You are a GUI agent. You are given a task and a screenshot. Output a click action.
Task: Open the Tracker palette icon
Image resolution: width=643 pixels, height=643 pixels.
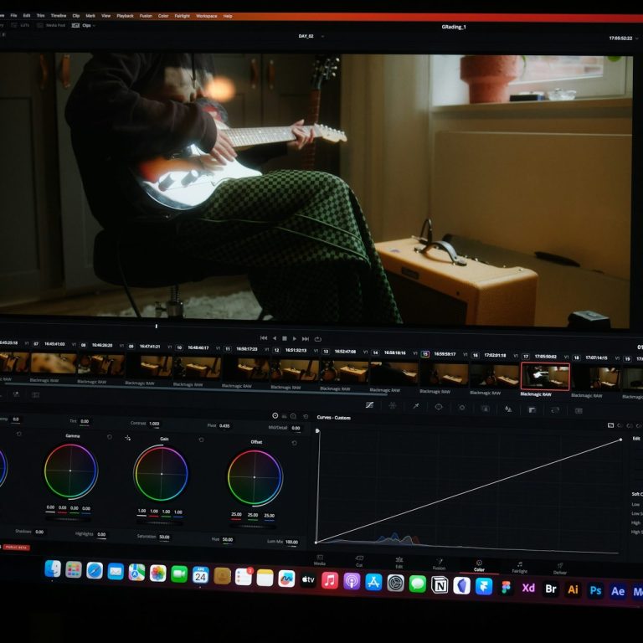pyautogui.click(x=462, y=408)
